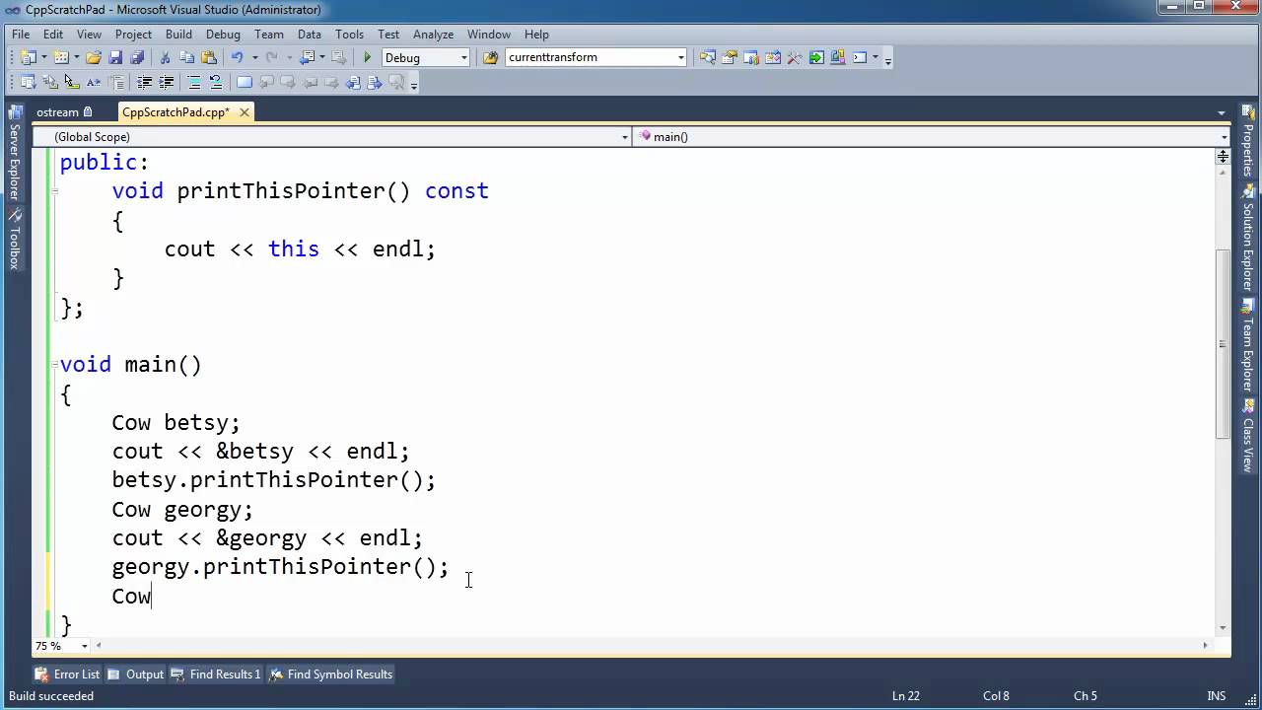Open the File menu
Viewport: 1262px width, 710px height.
pos(21,34)
